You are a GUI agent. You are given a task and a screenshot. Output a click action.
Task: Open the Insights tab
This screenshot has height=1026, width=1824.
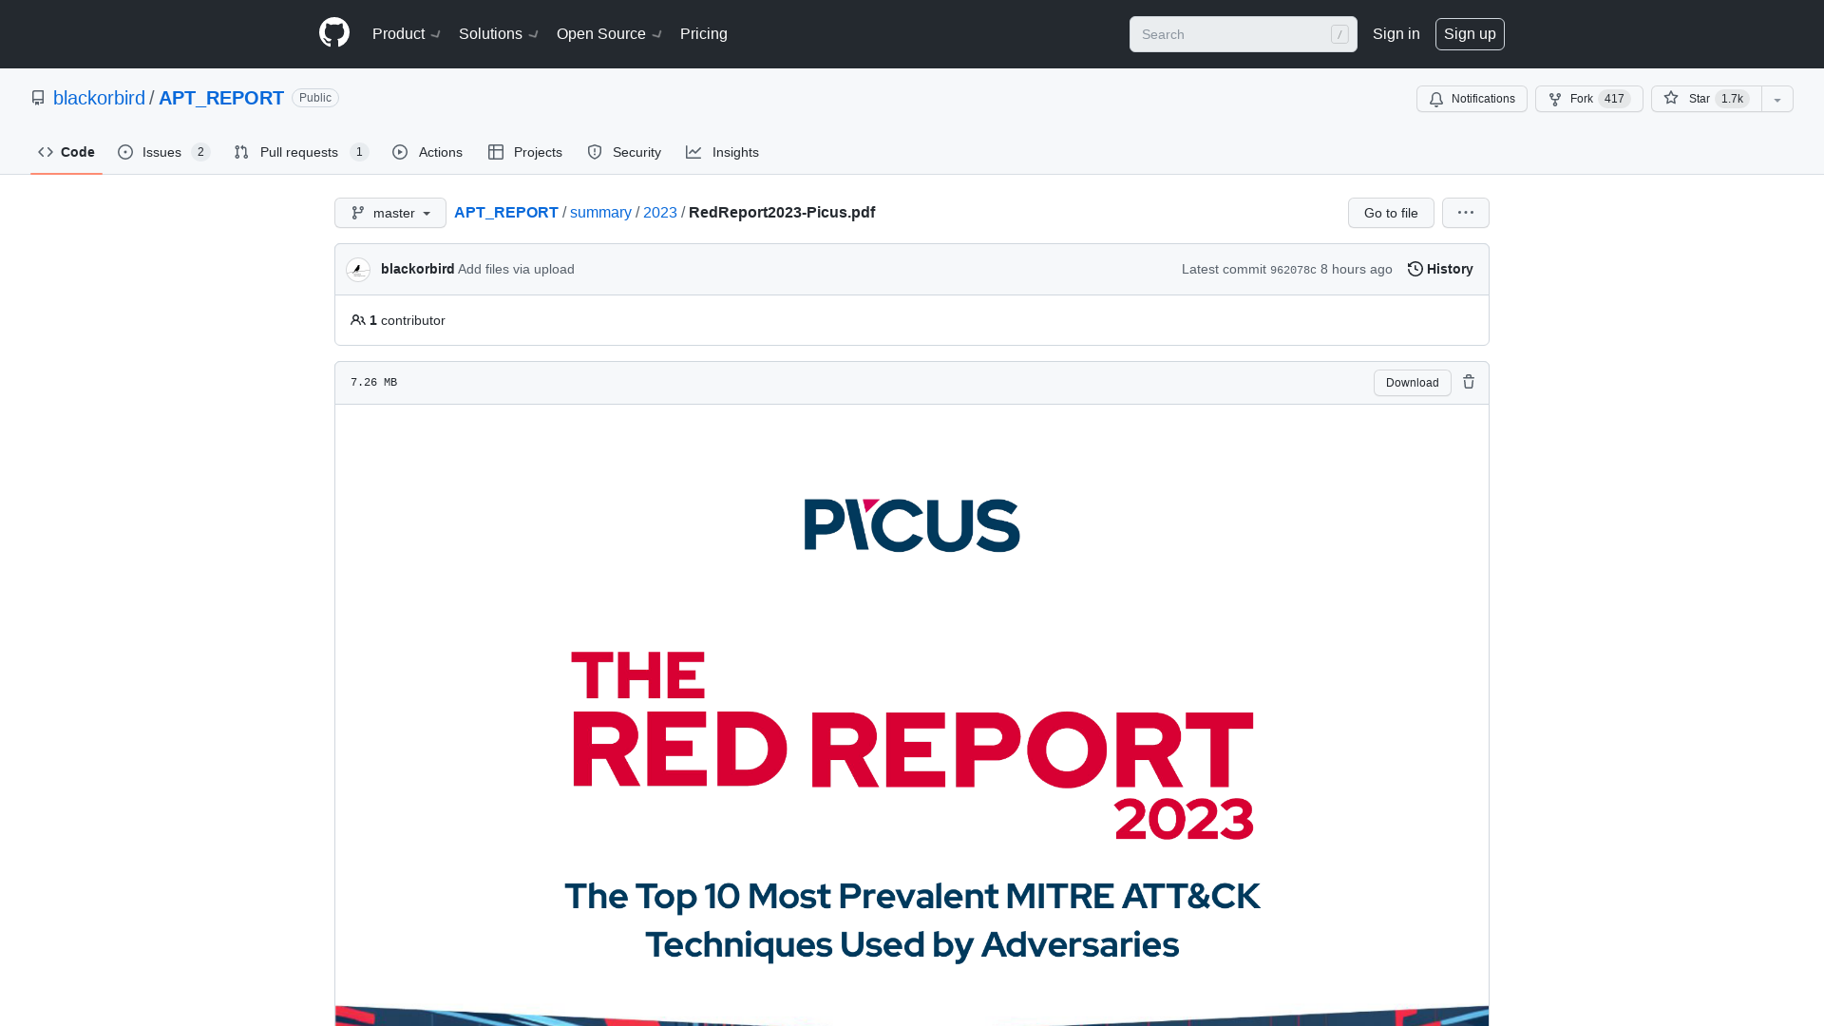click(x=722, y=152)
